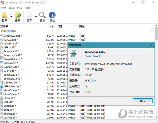The width and height of the screenshot is (158, 123).
Task: Click the status bar total files text
Action: tap(17, 122)
